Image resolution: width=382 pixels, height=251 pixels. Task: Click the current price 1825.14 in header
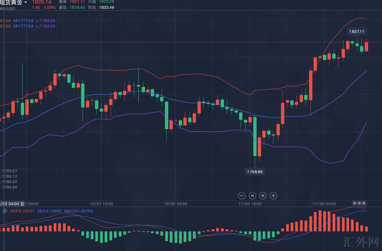pos(42,2)
